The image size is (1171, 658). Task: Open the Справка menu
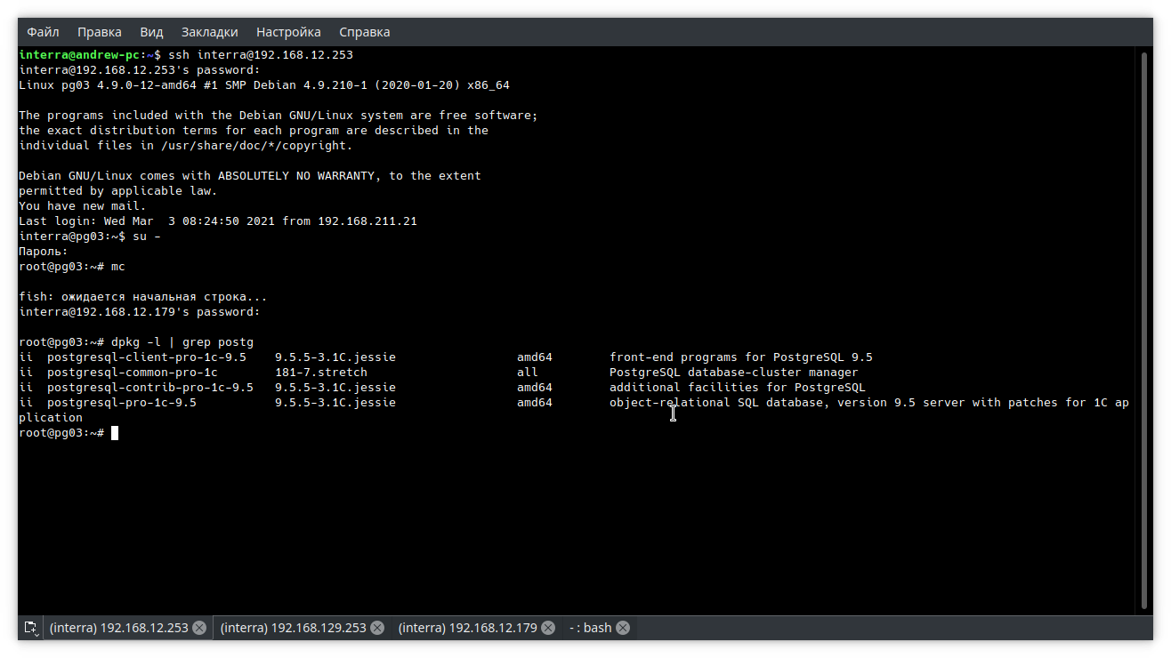click(x=365, y=32)
